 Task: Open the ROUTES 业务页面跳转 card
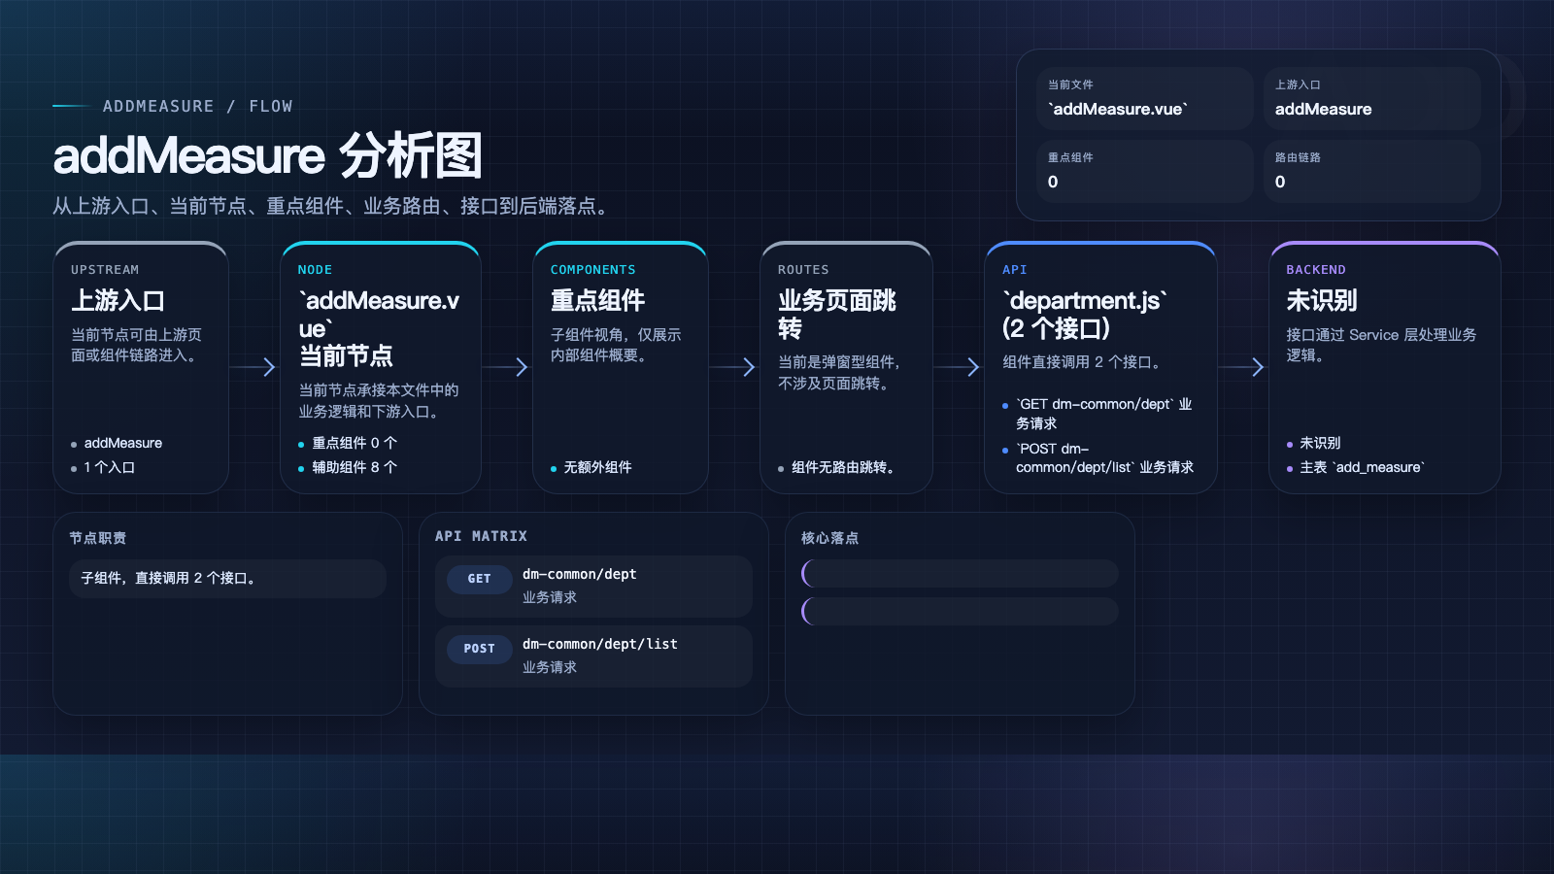click(x=846, y=367)
